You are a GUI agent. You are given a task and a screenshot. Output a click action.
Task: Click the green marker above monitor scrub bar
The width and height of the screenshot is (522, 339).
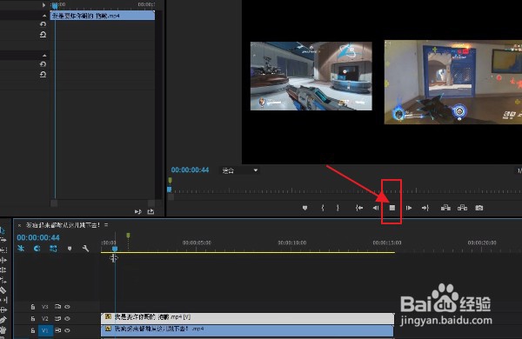pos(171,181)
